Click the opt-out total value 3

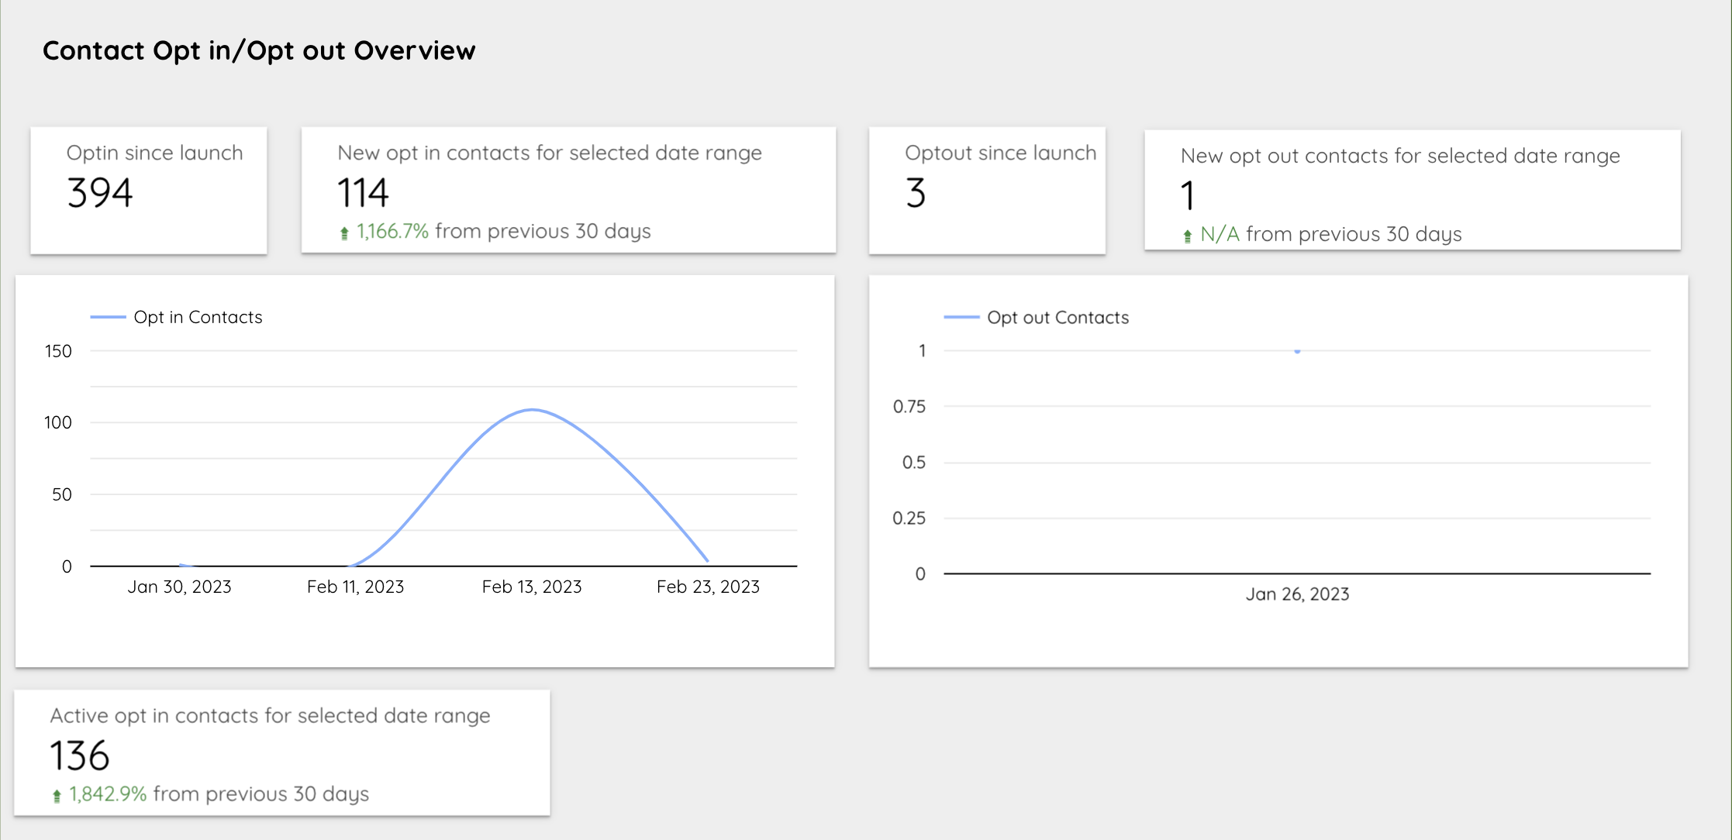pyautogui.click(x=916, y=193)
